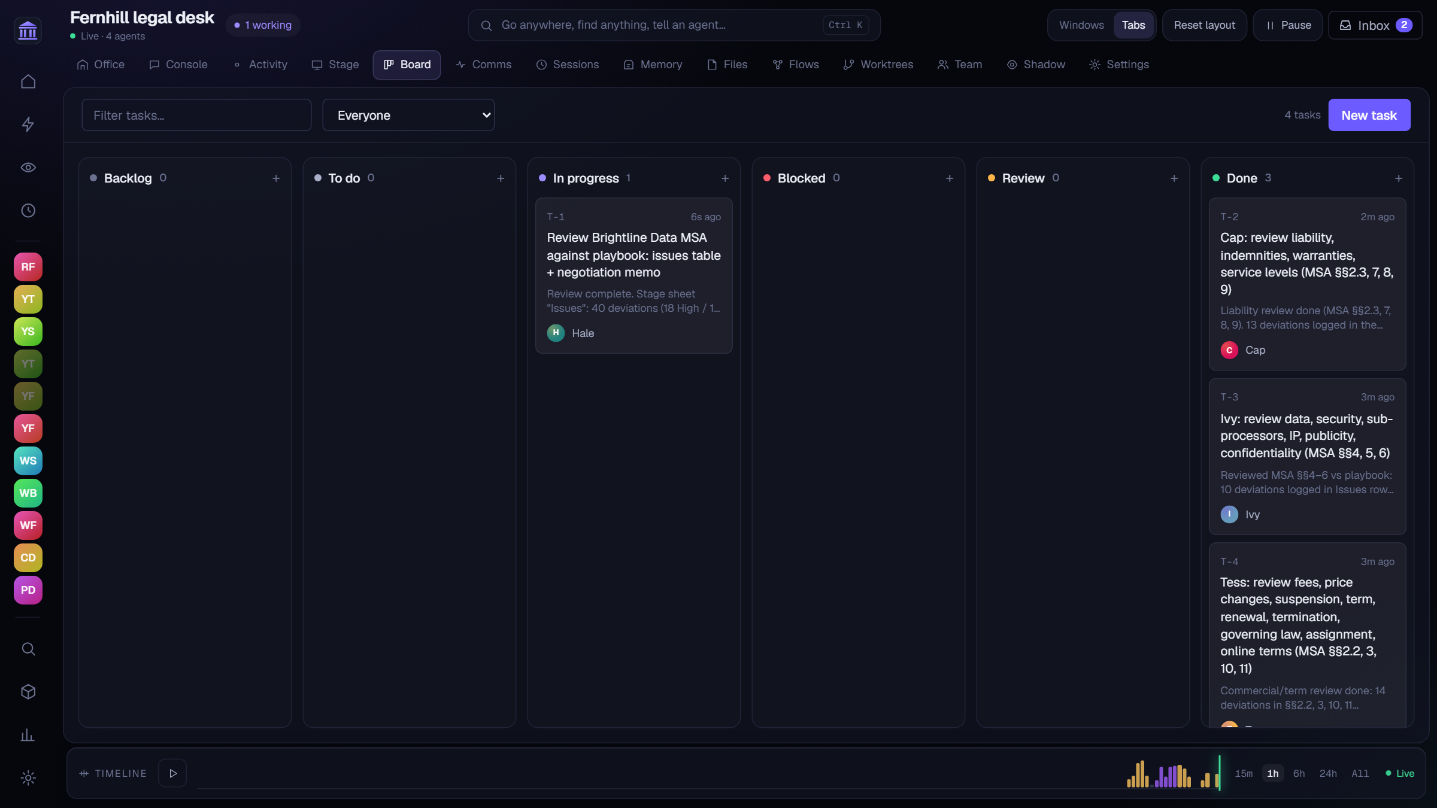Image resolution: width=1437 pixels, height=808 pixels.
Task: Open the Worktrees tab
Action: click(x=878, y=65)
